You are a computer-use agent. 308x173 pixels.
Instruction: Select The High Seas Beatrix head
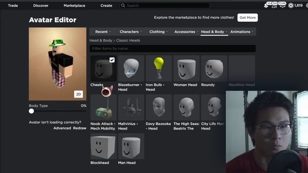[x=186, y=107]
